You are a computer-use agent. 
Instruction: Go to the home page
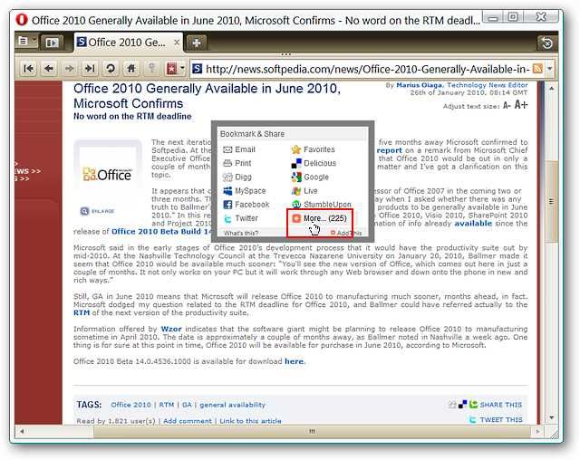pos(130,68)
